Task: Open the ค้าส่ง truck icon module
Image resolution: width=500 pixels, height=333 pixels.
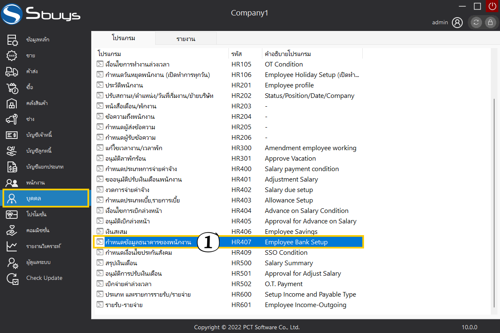Action: [12, 72]
